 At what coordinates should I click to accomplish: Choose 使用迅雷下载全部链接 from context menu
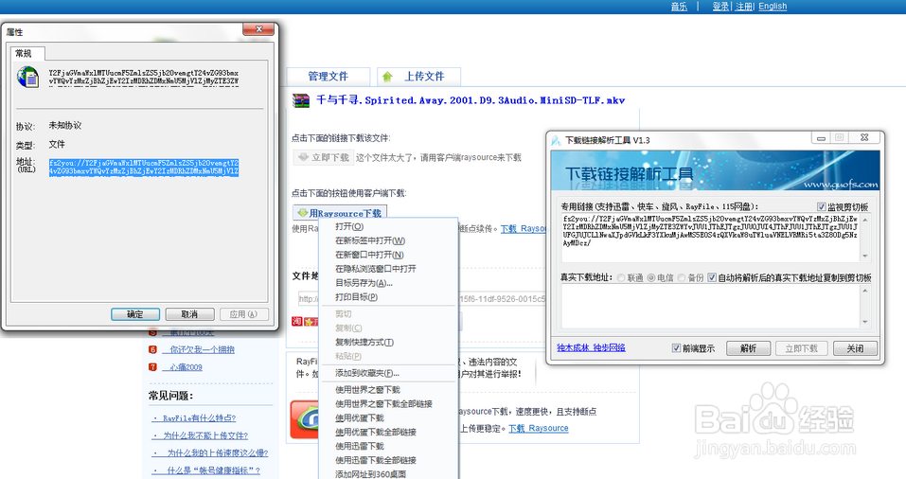click(388, 460)
